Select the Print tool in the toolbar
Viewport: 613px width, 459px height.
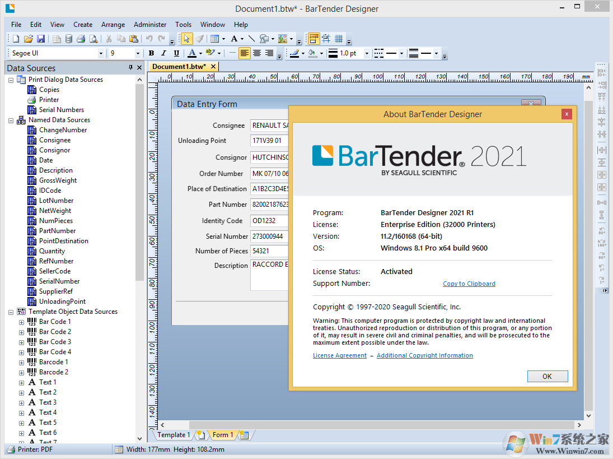click(x=81, y=39)
